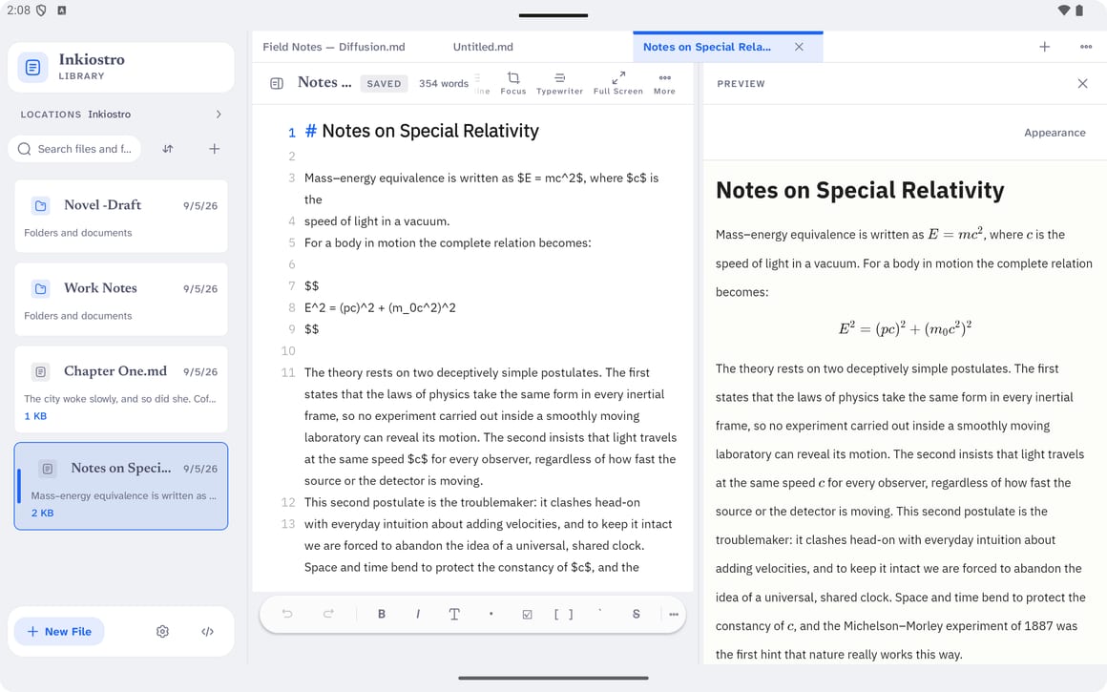Image resolution: width=1107 pixels, height=692 pixels.
Task: Switch editor to Full Screen
Action: (x=617, y=83)
